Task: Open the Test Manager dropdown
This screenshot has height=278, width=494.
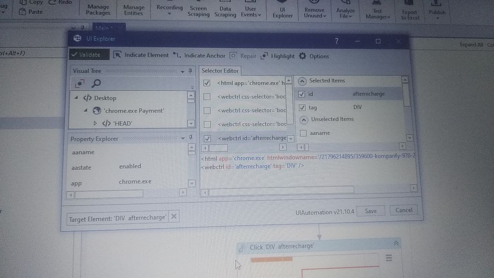Action: [377, 14]
